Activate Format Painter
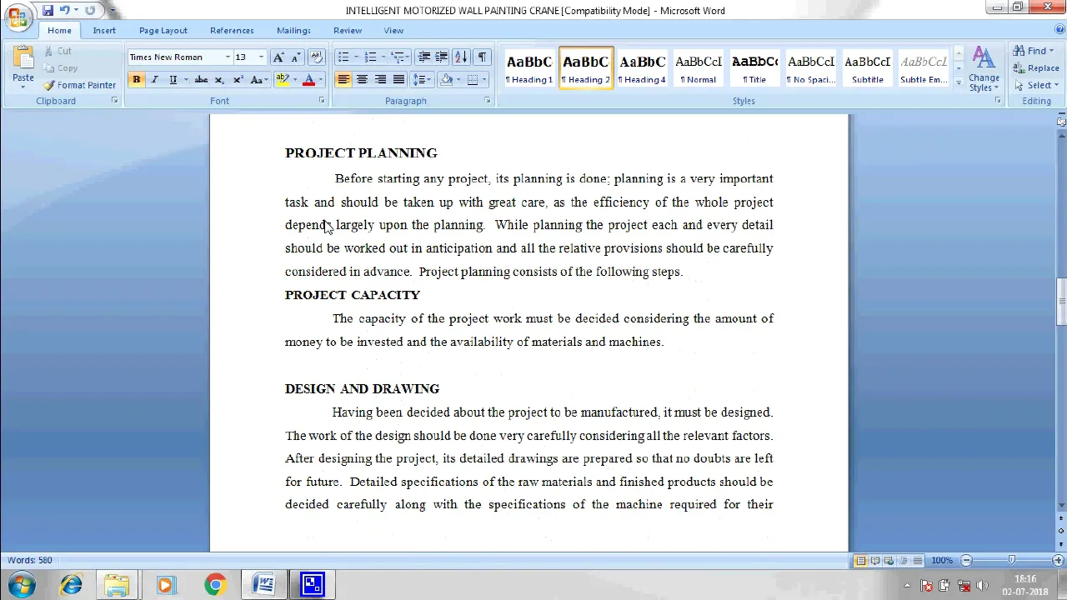The image size is (1067, 600). [x=80, y=85]
